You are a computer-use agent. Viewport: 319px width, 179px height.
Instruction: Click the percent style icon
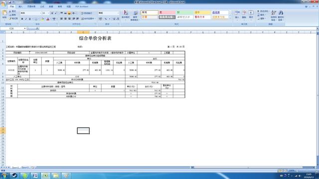tap(106, 19)
